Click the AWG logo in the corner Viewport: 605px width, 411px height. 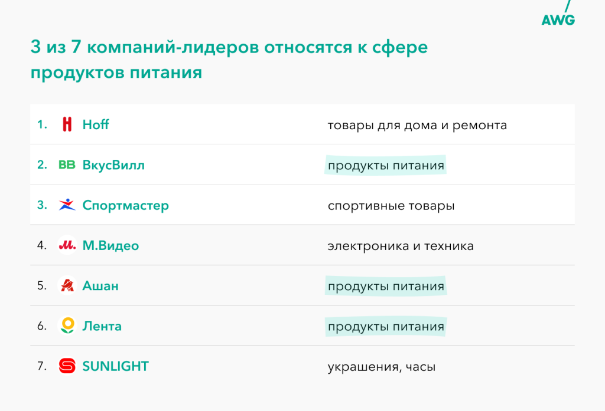pos(558,14)
